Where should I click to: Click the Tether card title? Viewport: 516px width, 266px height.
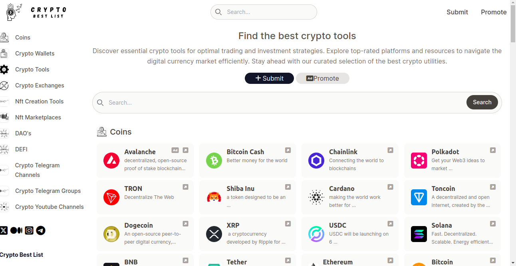pos(237,262)
